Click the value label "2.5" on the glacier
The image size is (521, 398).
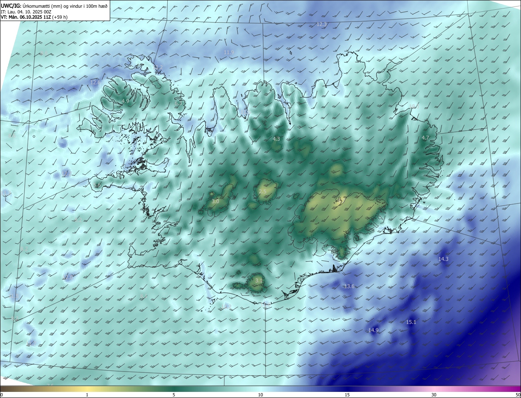[263, 191]
